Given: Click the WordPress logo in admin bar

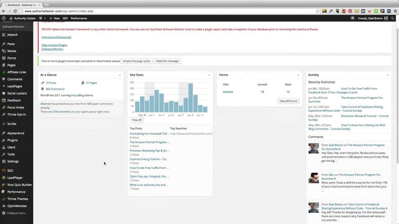Looking at the screenshot, I should (x=4, y=18).
